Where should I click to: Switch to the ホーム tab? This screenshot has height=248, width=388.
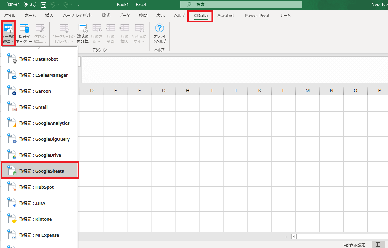[x=30, y=15]
